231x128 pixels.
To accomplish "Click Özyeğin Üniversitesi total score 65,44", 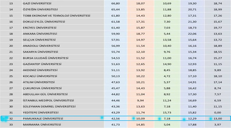I will point(116,10).
